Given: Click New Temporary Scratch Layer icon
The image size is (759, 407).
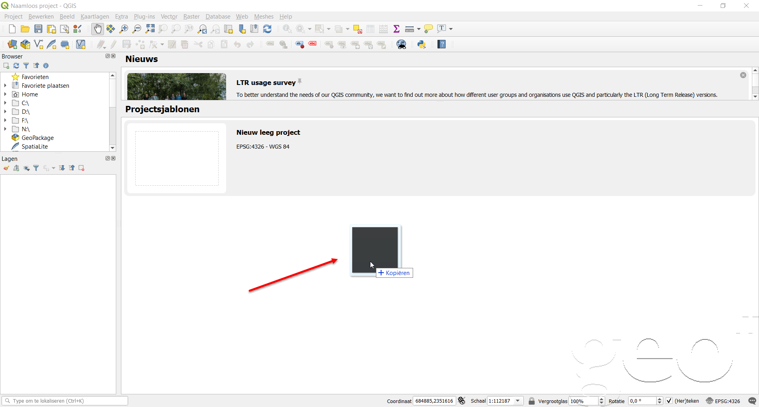Looking at the screenshot, I should [x=64, y=44].
